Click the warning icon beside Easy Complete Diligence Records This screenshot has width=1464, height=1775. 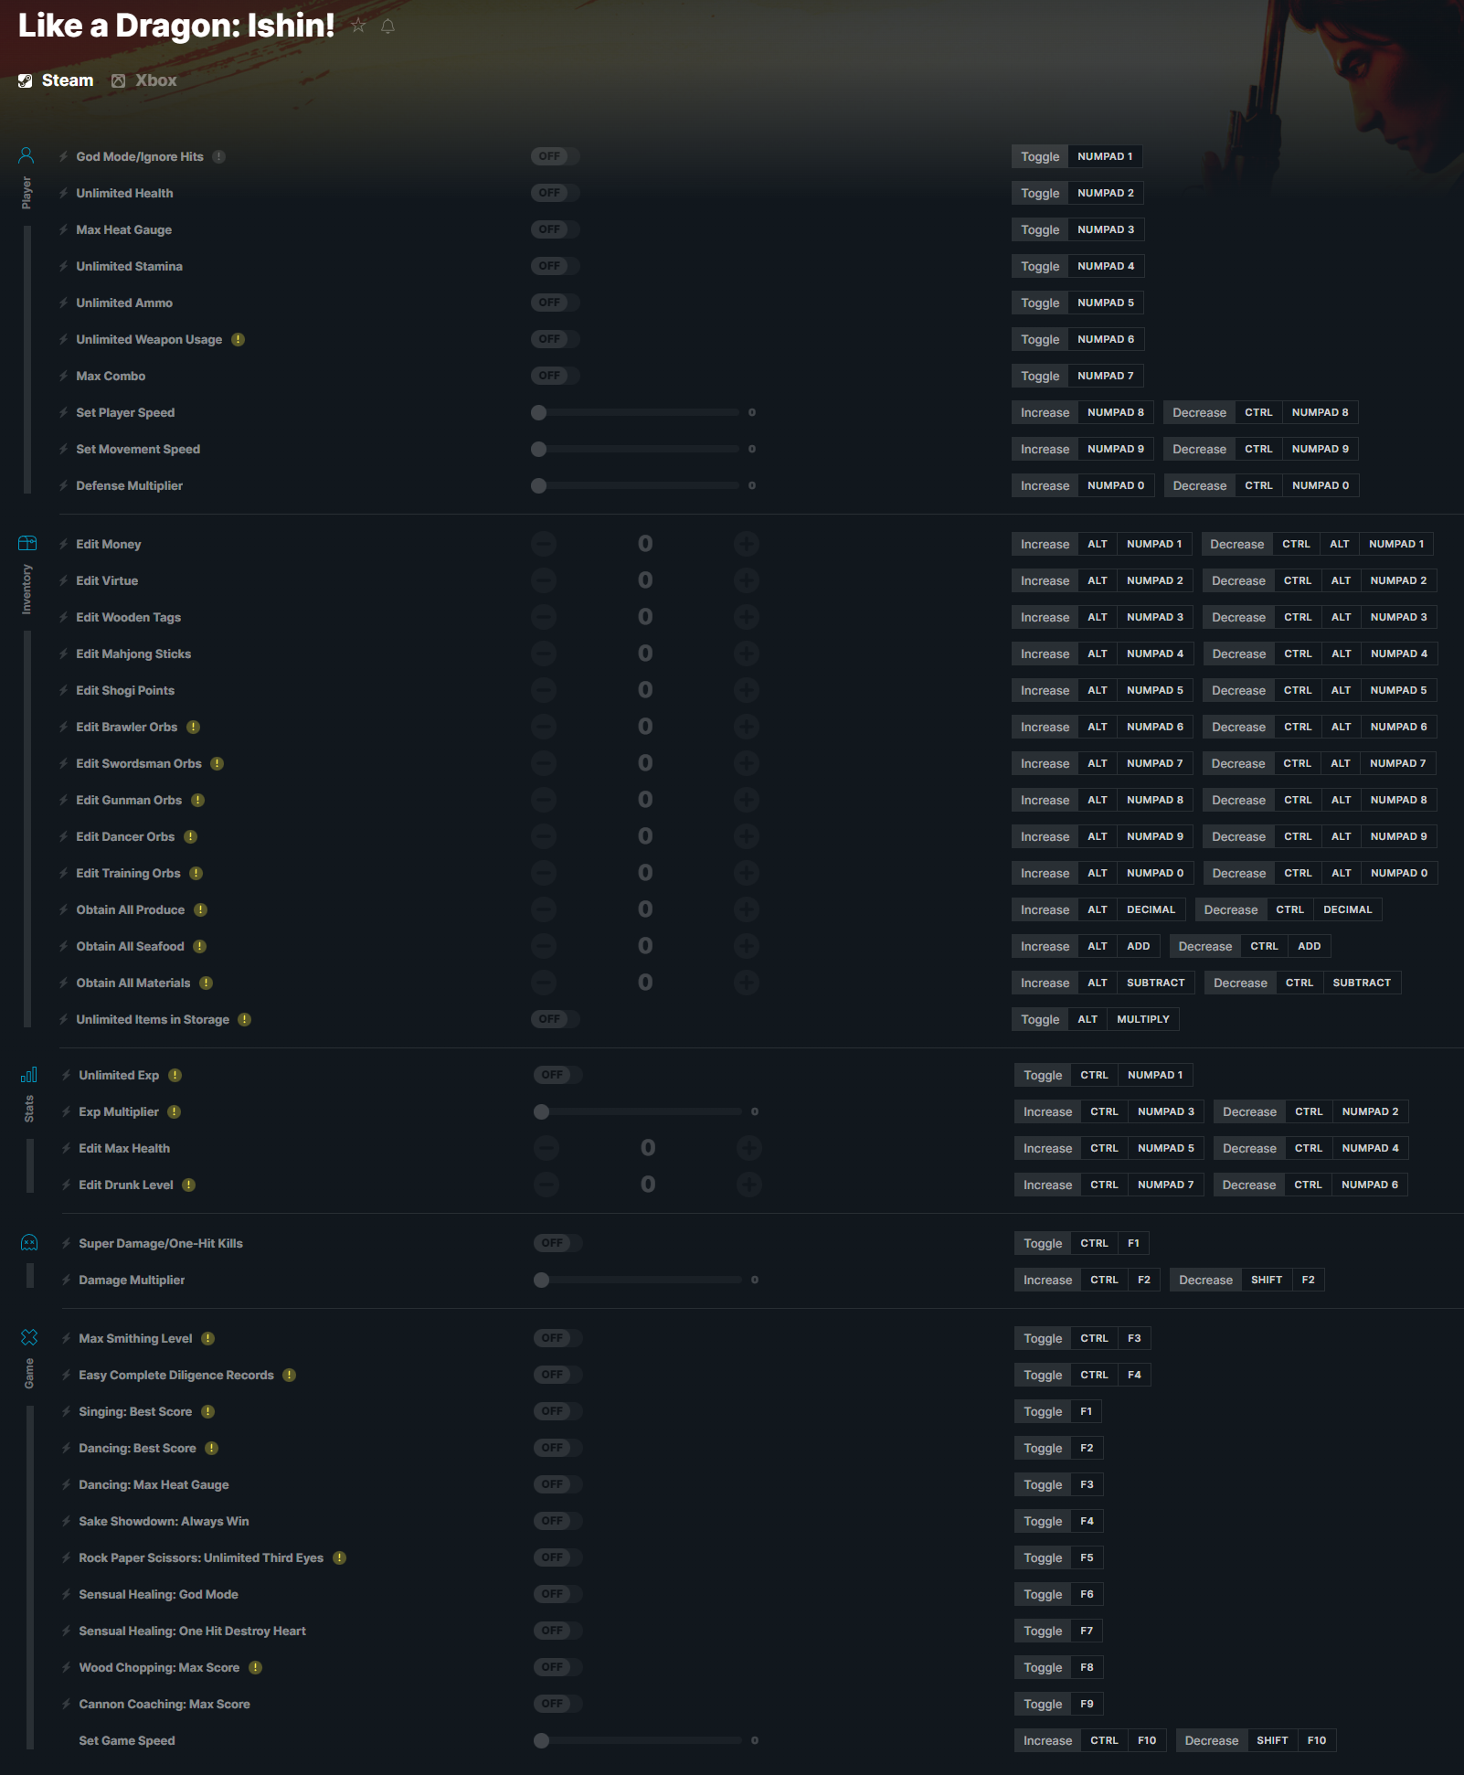(289, 1375)
